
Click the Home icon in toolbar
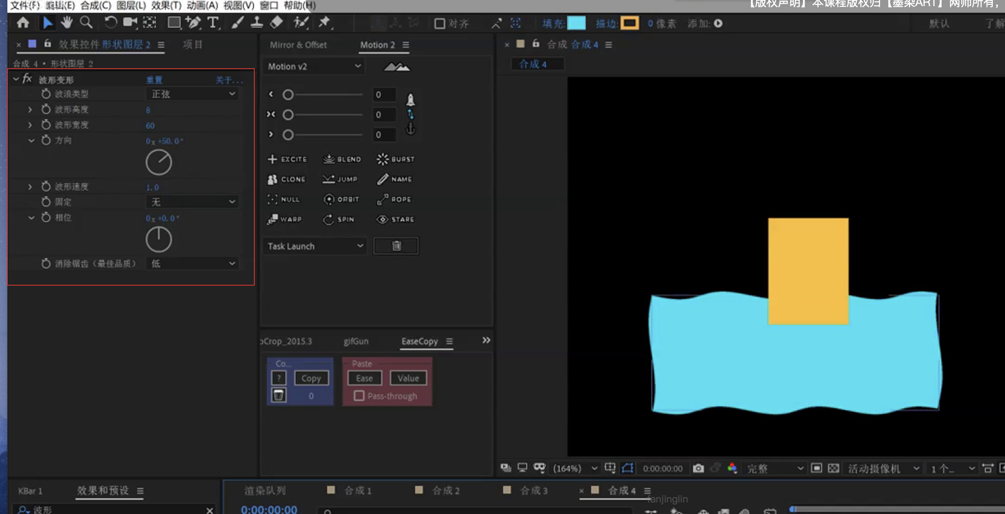[x=23, y=22]
